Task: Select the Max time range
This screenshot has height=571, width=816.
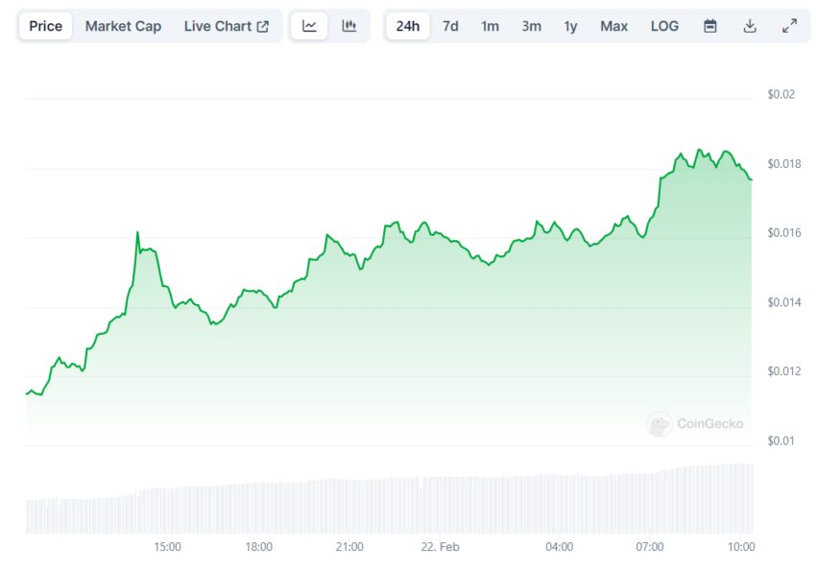Action: tap(613, 26)
